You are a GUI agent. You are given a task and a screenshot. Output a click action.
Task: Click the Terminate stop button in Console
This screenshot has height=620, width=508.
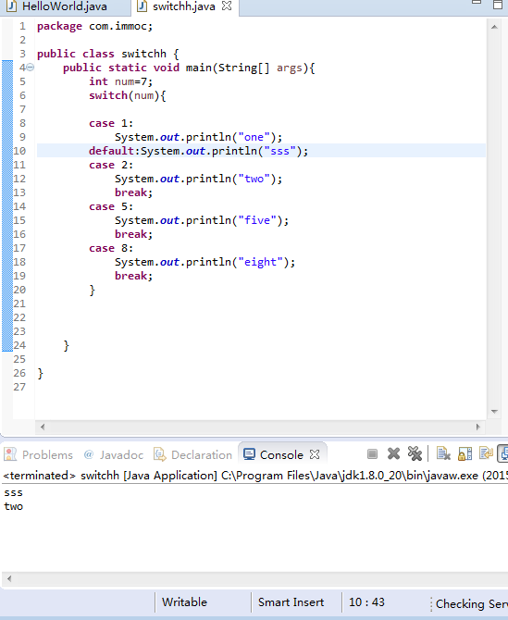(372, 454)
